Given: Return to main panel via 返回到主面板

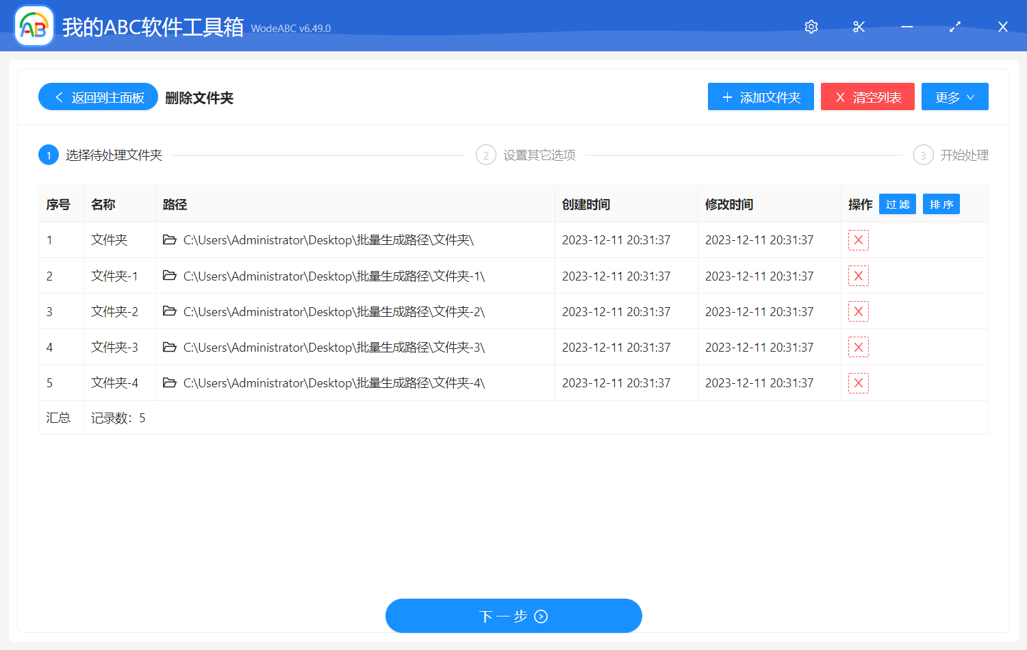Looking at the screenshot, I should (x=98, y=97).
